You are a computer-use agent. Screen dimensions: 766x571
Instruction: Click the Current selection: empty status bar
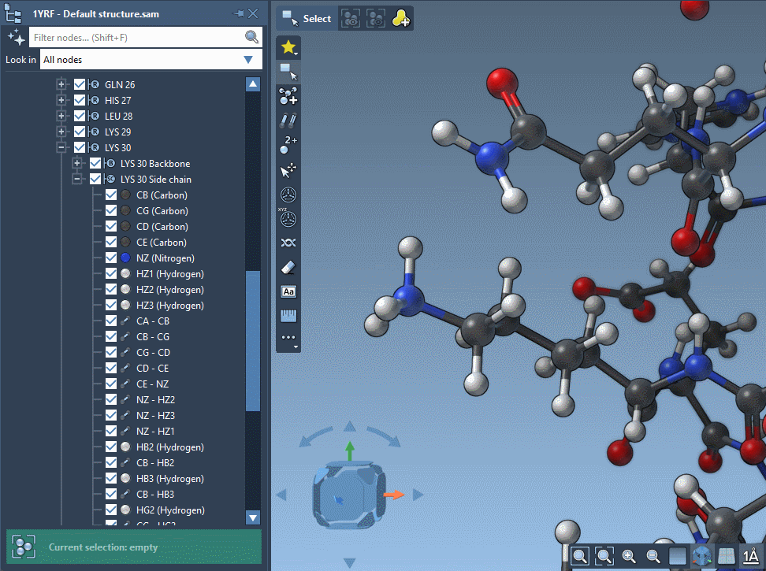(134, 547)
